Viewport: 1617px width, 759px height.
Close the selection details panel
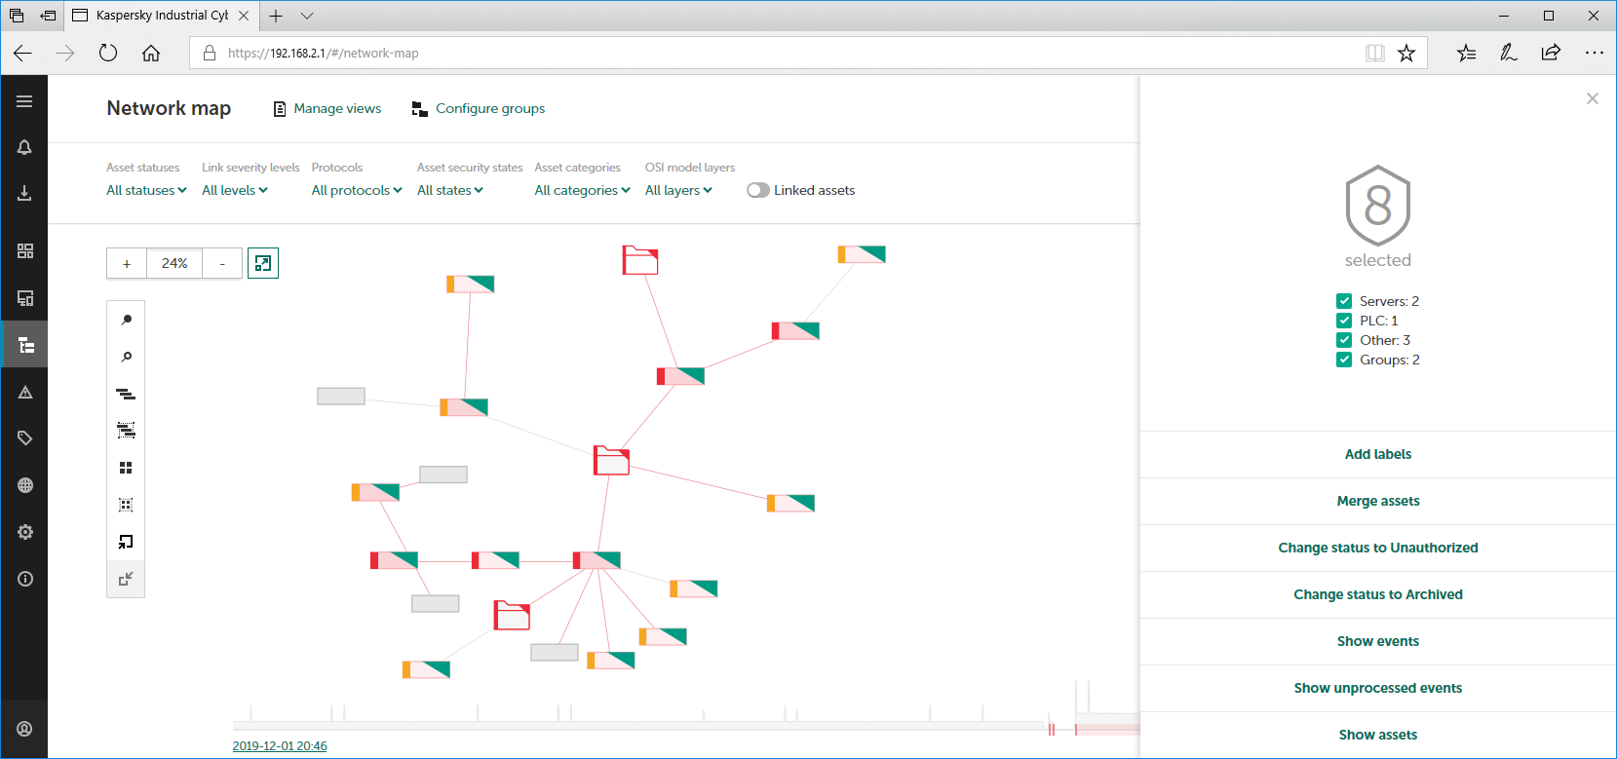point(1592,98)
